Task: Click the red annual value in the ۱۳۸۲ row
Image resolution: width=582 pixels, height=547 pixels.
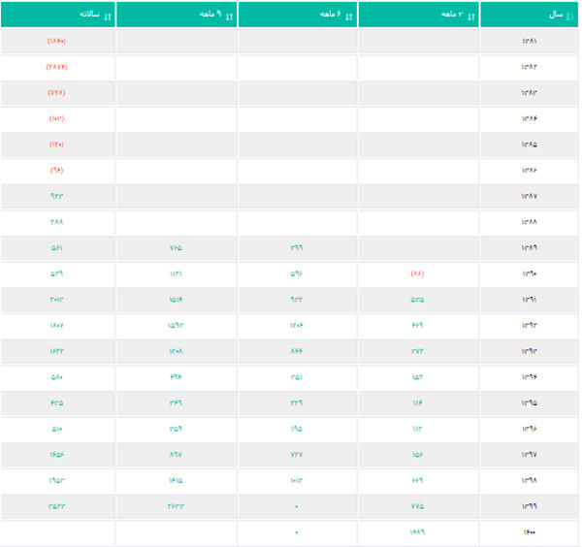Action: tap(57, 67)
